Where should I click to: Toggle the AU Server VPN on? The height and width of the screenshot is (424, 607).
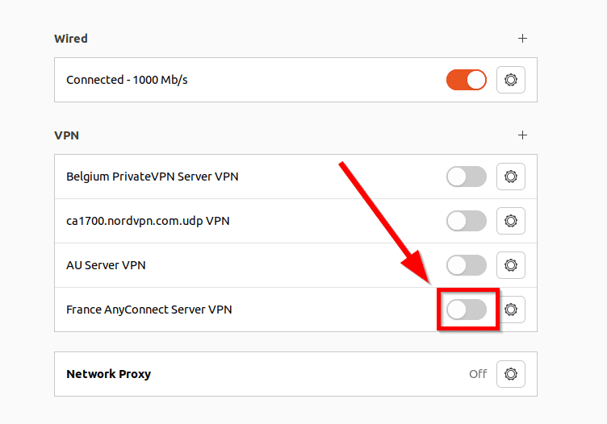(467, 264)
